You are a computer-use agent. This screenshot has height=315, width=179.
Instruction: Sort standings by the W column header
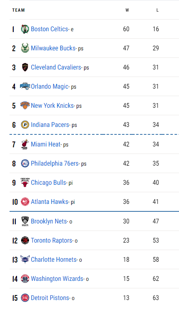pyautogui.click(x=127, y=10)
